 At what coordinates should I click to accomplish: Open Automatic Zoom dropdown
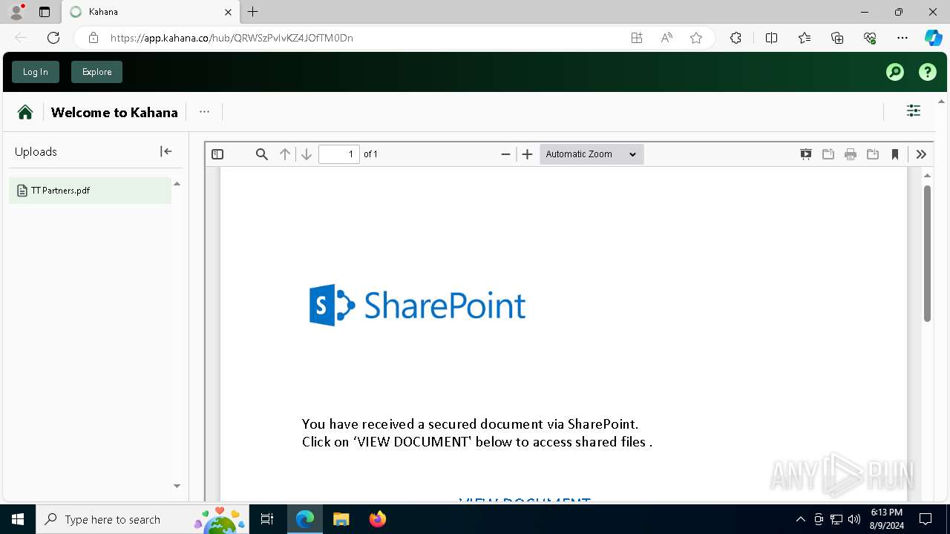(592, 154)
